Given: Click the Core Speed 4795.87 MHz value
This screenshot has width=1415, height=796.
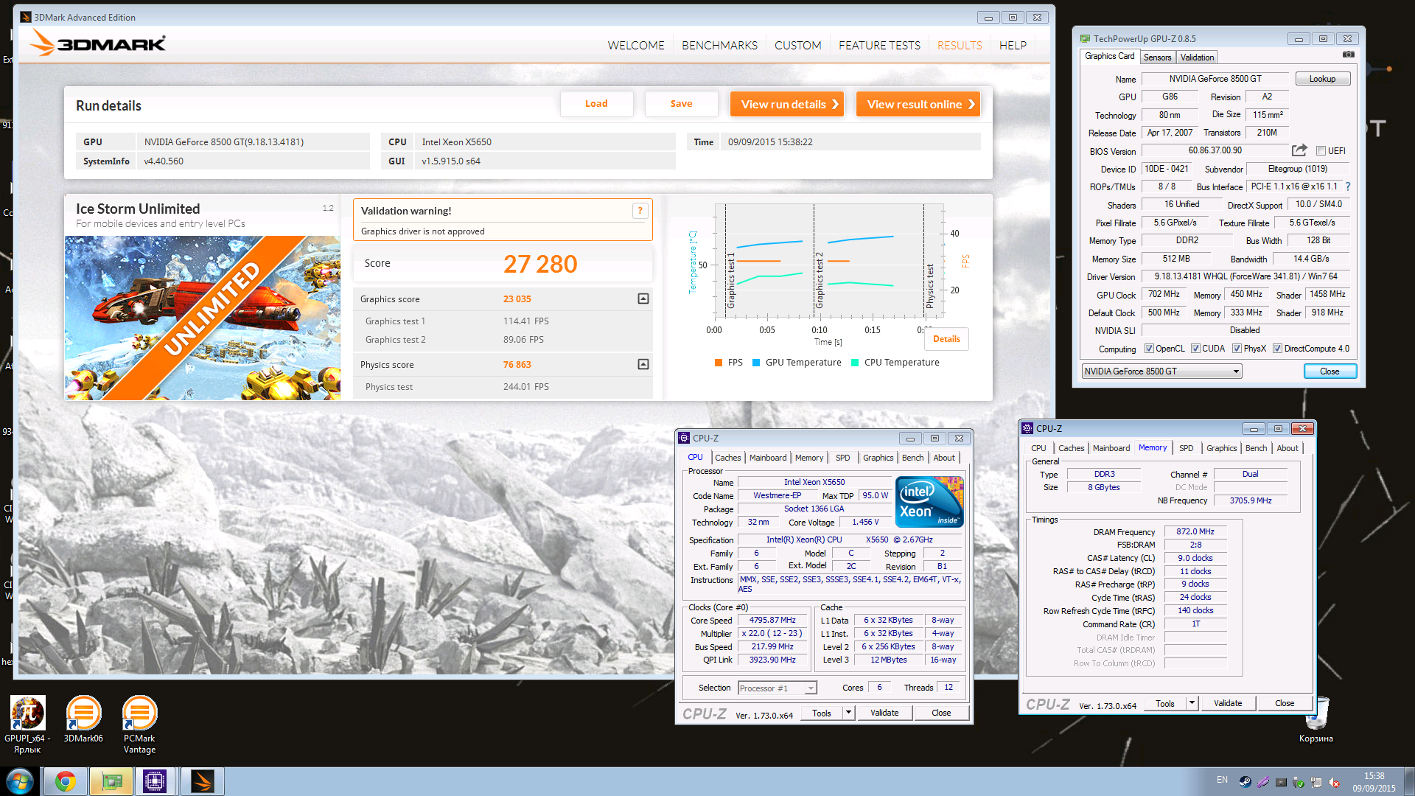Looking at the screenshot, I should click(x=772, y=621).
